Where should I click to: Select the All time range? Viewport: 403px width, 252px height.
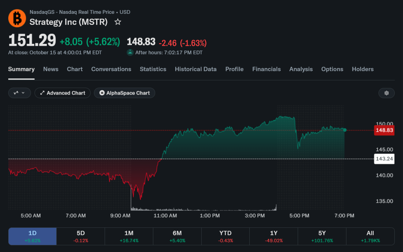click(370, 236)
